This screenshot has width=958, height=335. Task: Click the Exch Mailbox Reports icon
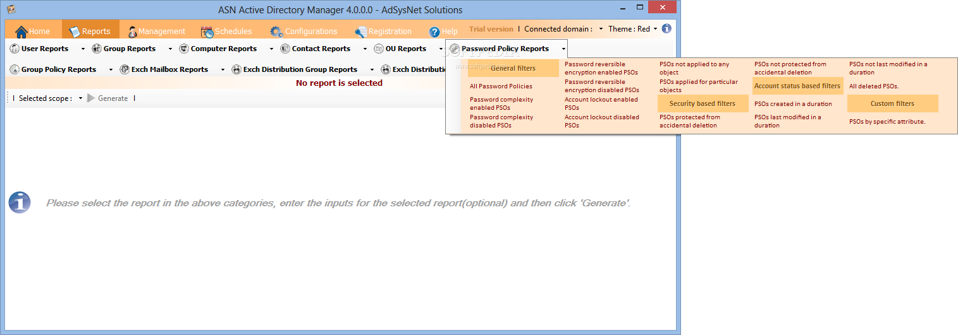pyautogui.click(x=125, y=69)
